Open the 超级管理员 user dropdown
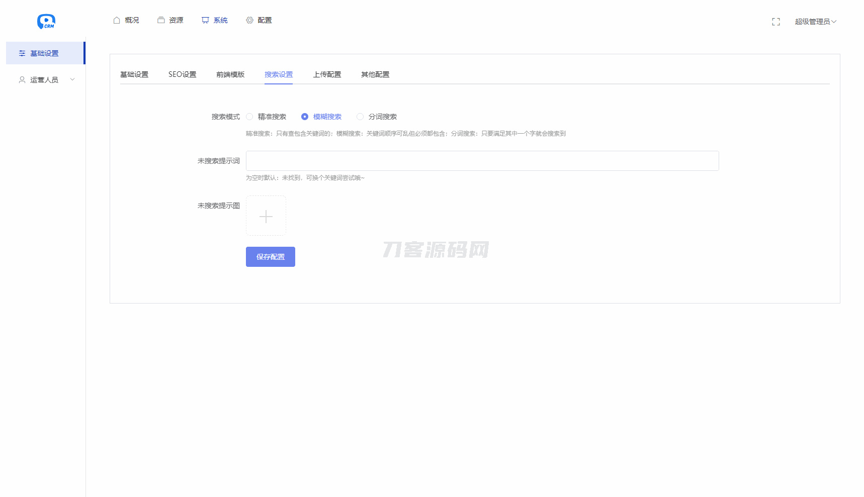864x497 pixels. point(815,22)
